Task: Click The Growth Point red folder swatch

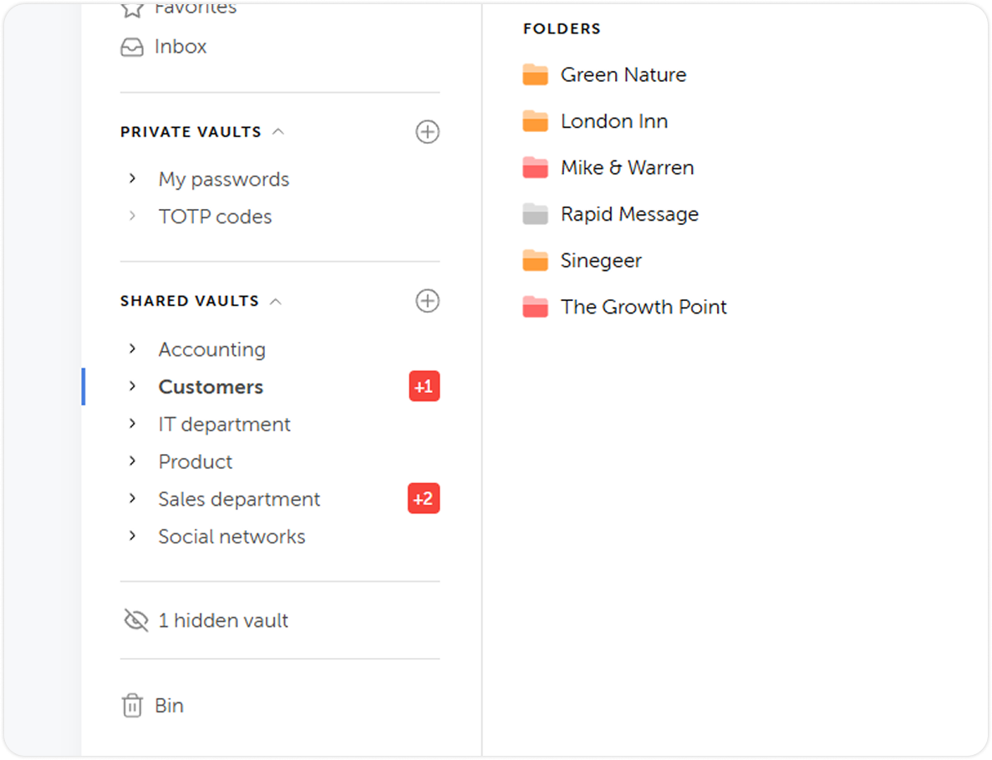Action: coord(535,306)
